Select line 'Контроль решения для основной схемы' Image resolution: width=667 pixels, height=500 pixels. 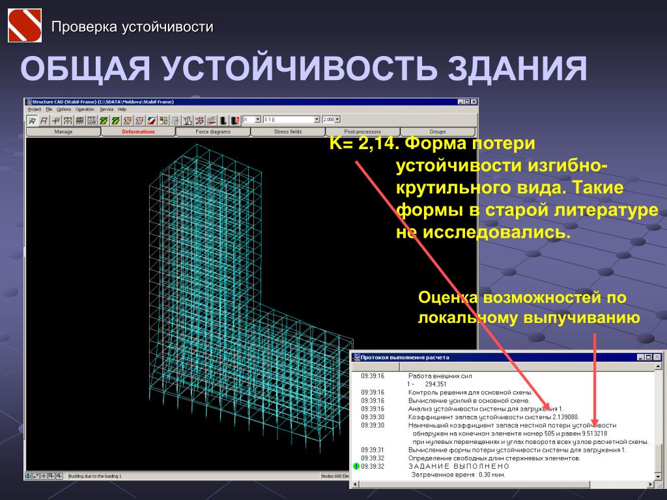coord(470,393)
